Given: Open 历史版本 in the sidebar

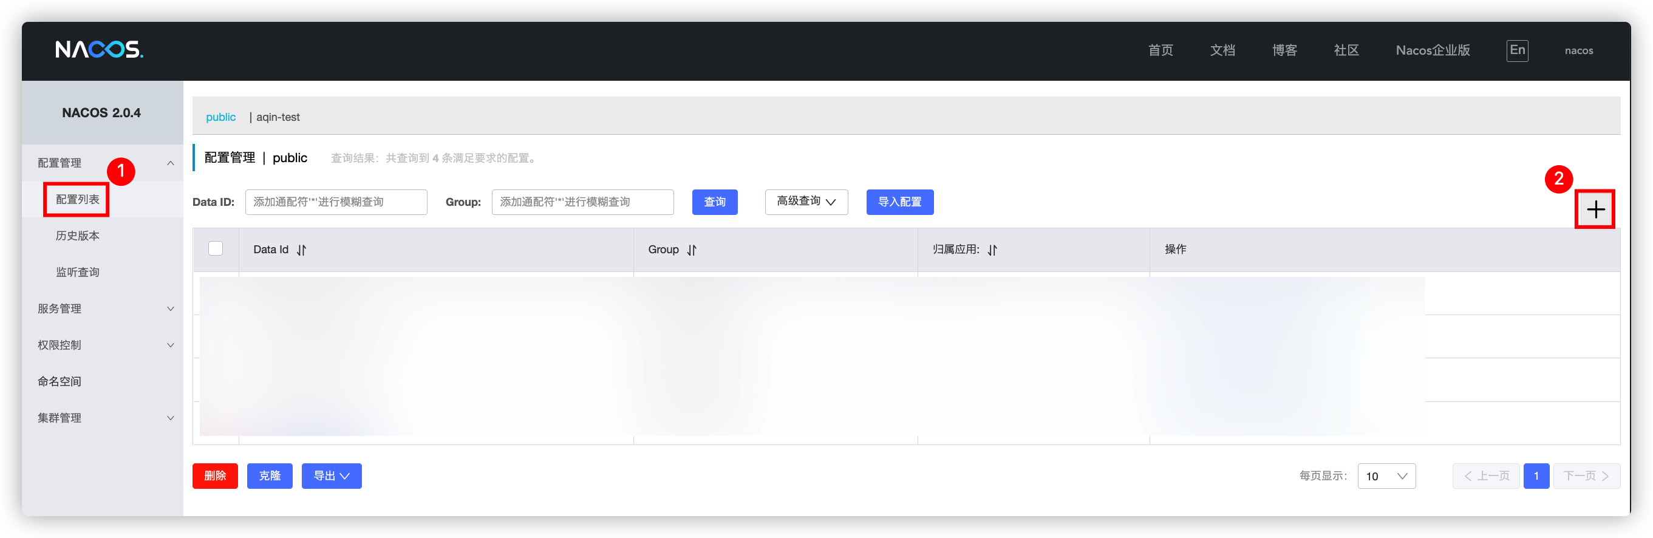Looking at the screenshot, I should tap(77, 236).
